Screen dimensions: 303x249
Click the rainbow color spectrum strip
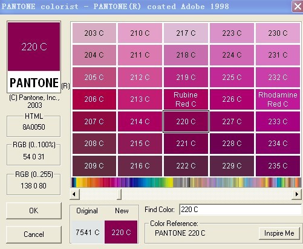186,182
